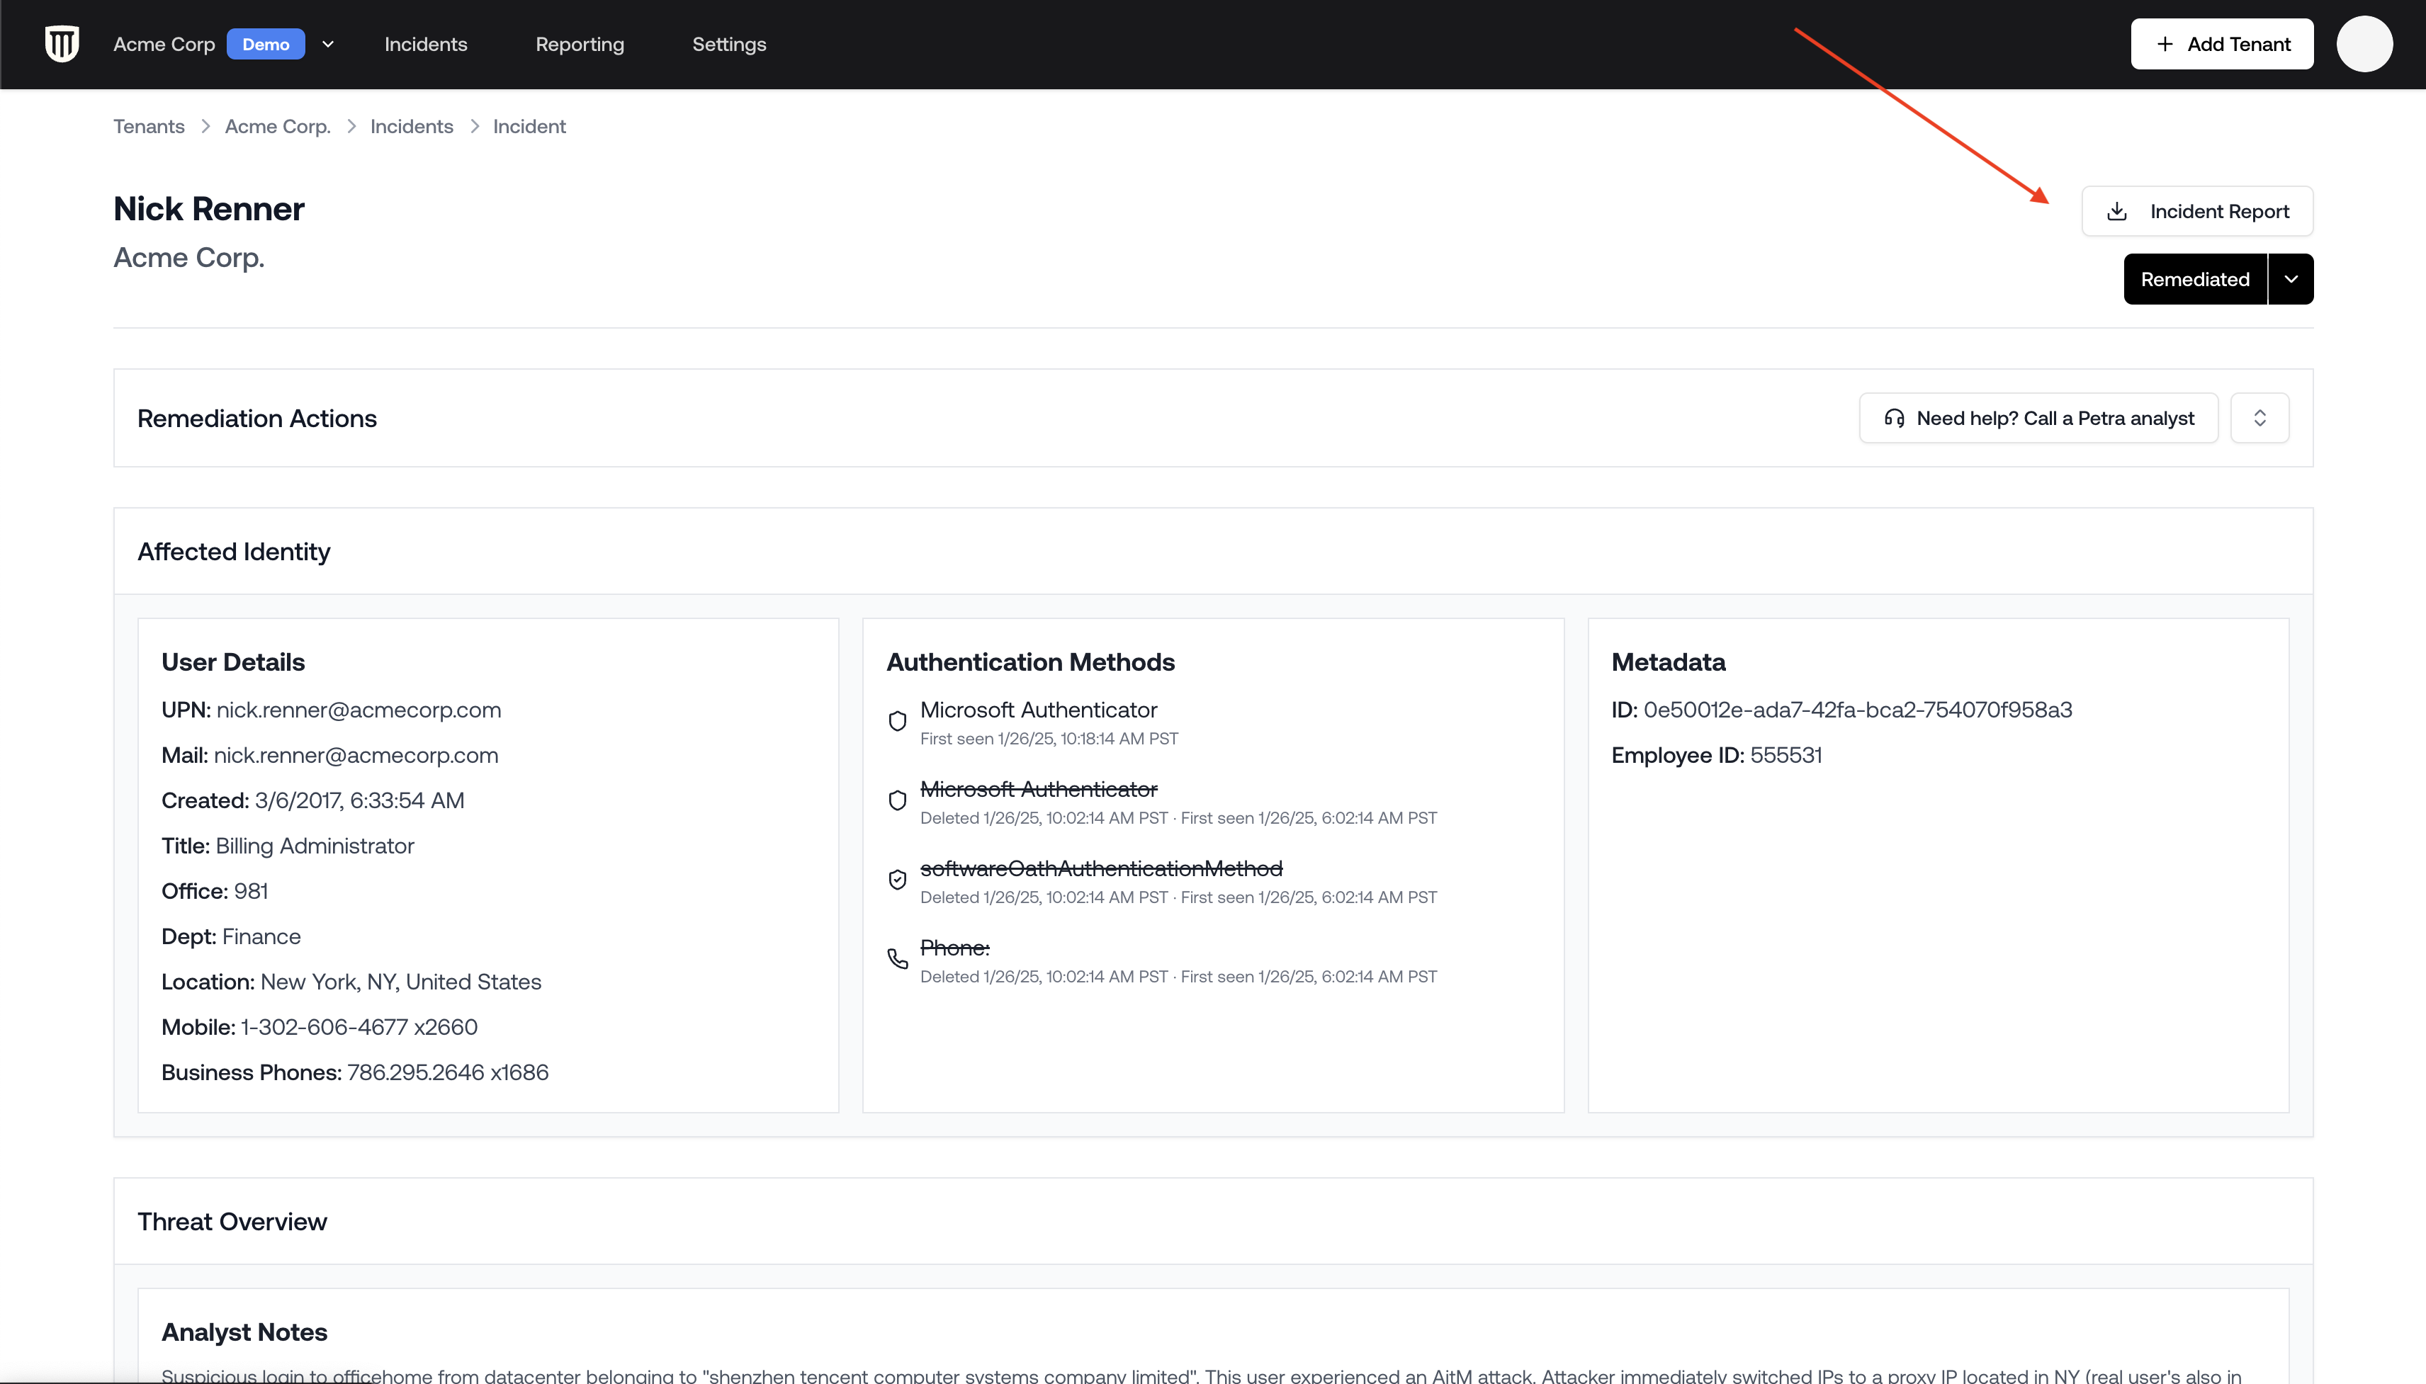The height and width of the screenshot is (1384, 2426).
Task: Click shield icon beside active Microsoft Authenticator
Action: tap(896, 722)
